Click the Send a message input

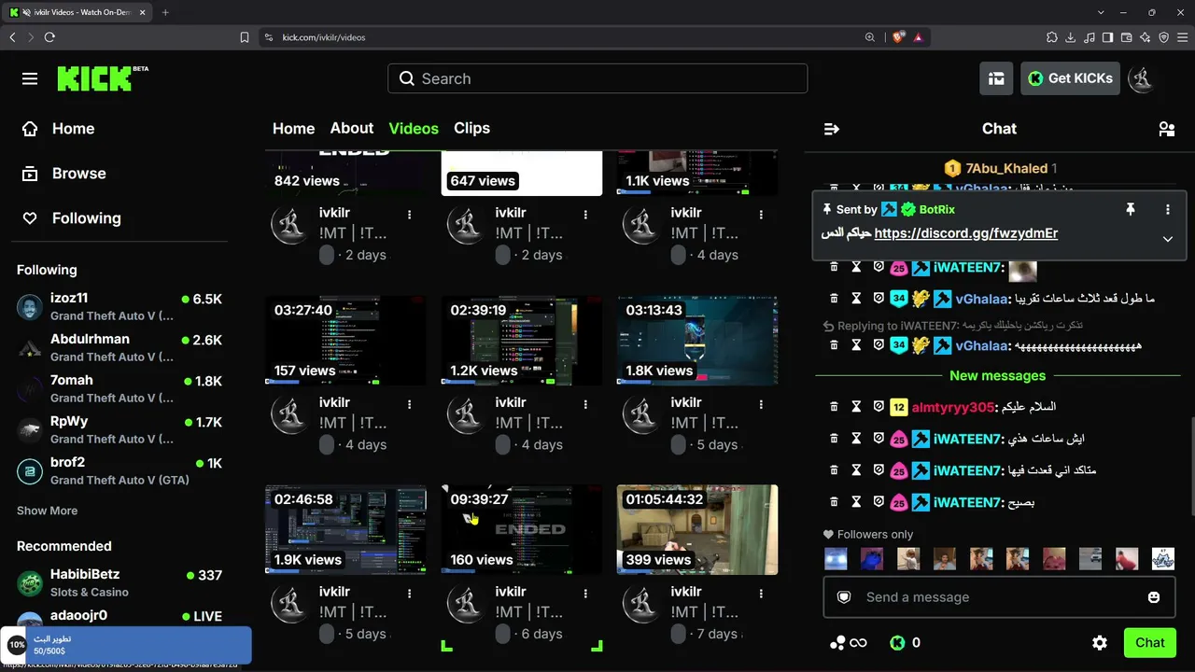pos(999,597)
